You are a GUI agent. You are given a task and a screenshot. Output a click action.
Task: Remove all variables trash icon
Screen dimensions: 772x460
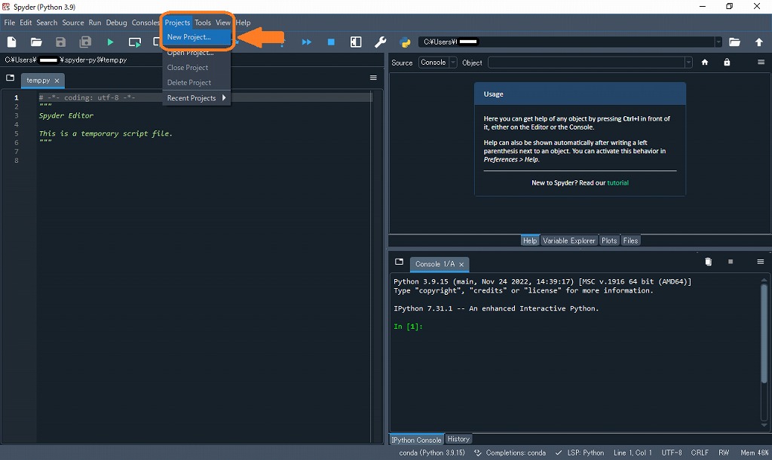(708, 262)
